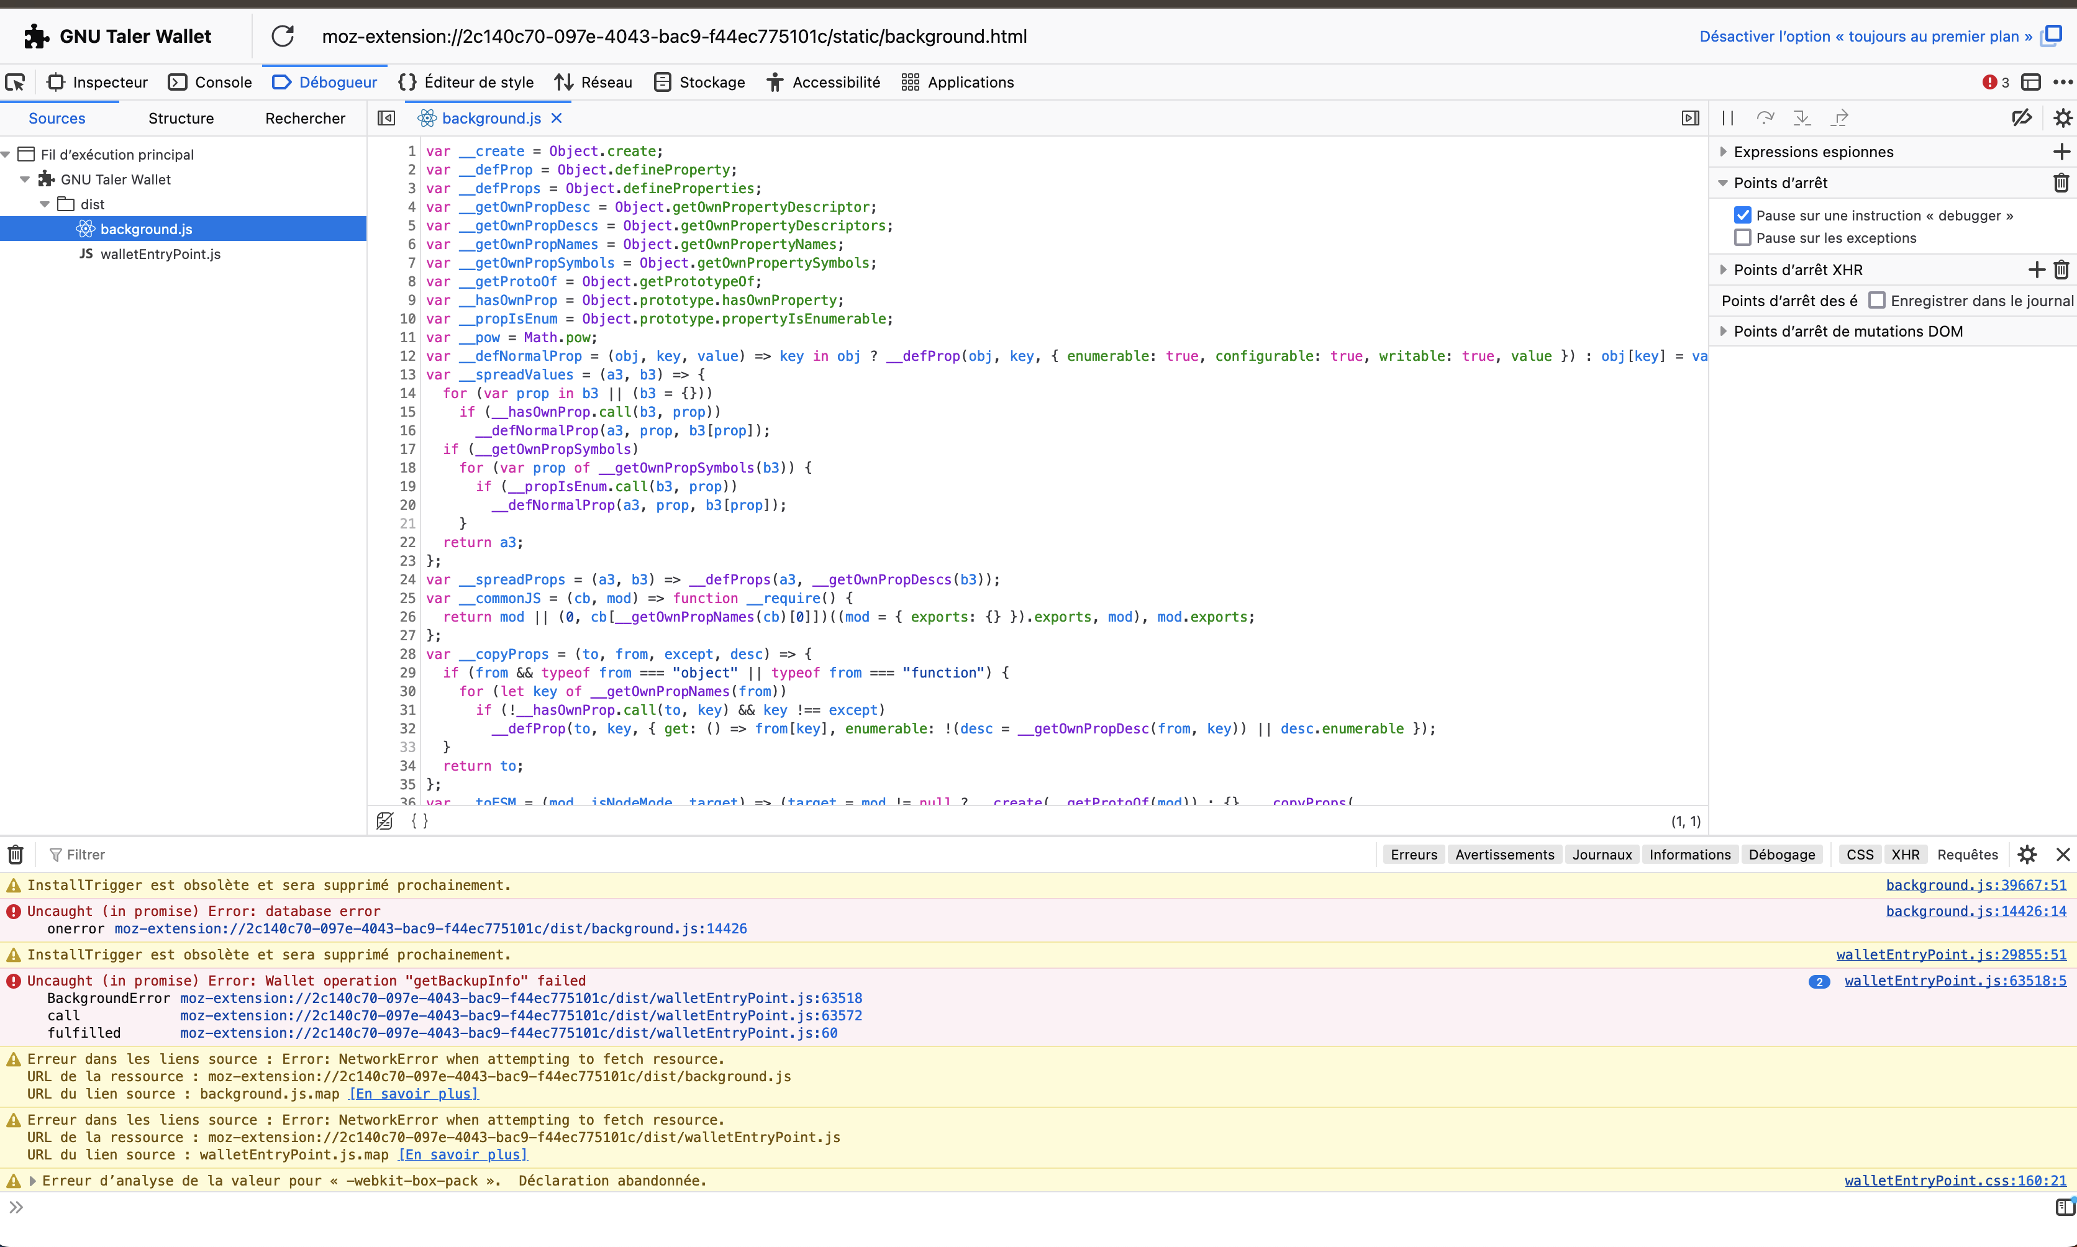This screenshot has width=2077, height=1247.
Task: Check Enregistrer dans le journal box
Action: click(1876, 301)
